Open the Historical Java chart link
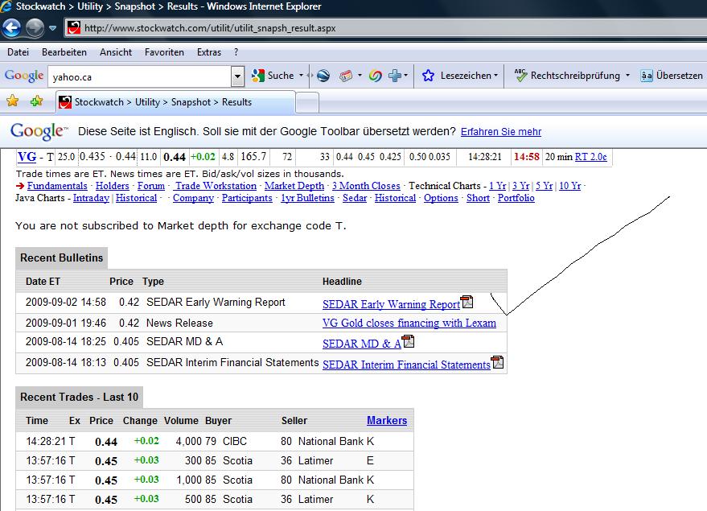Screen dimensions: 707x511 136,198
